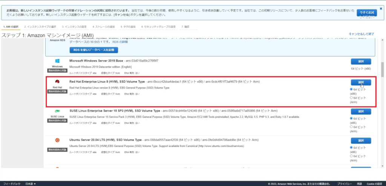
Task: Go to step 2 instance type tab
Action: pos(40,27)
